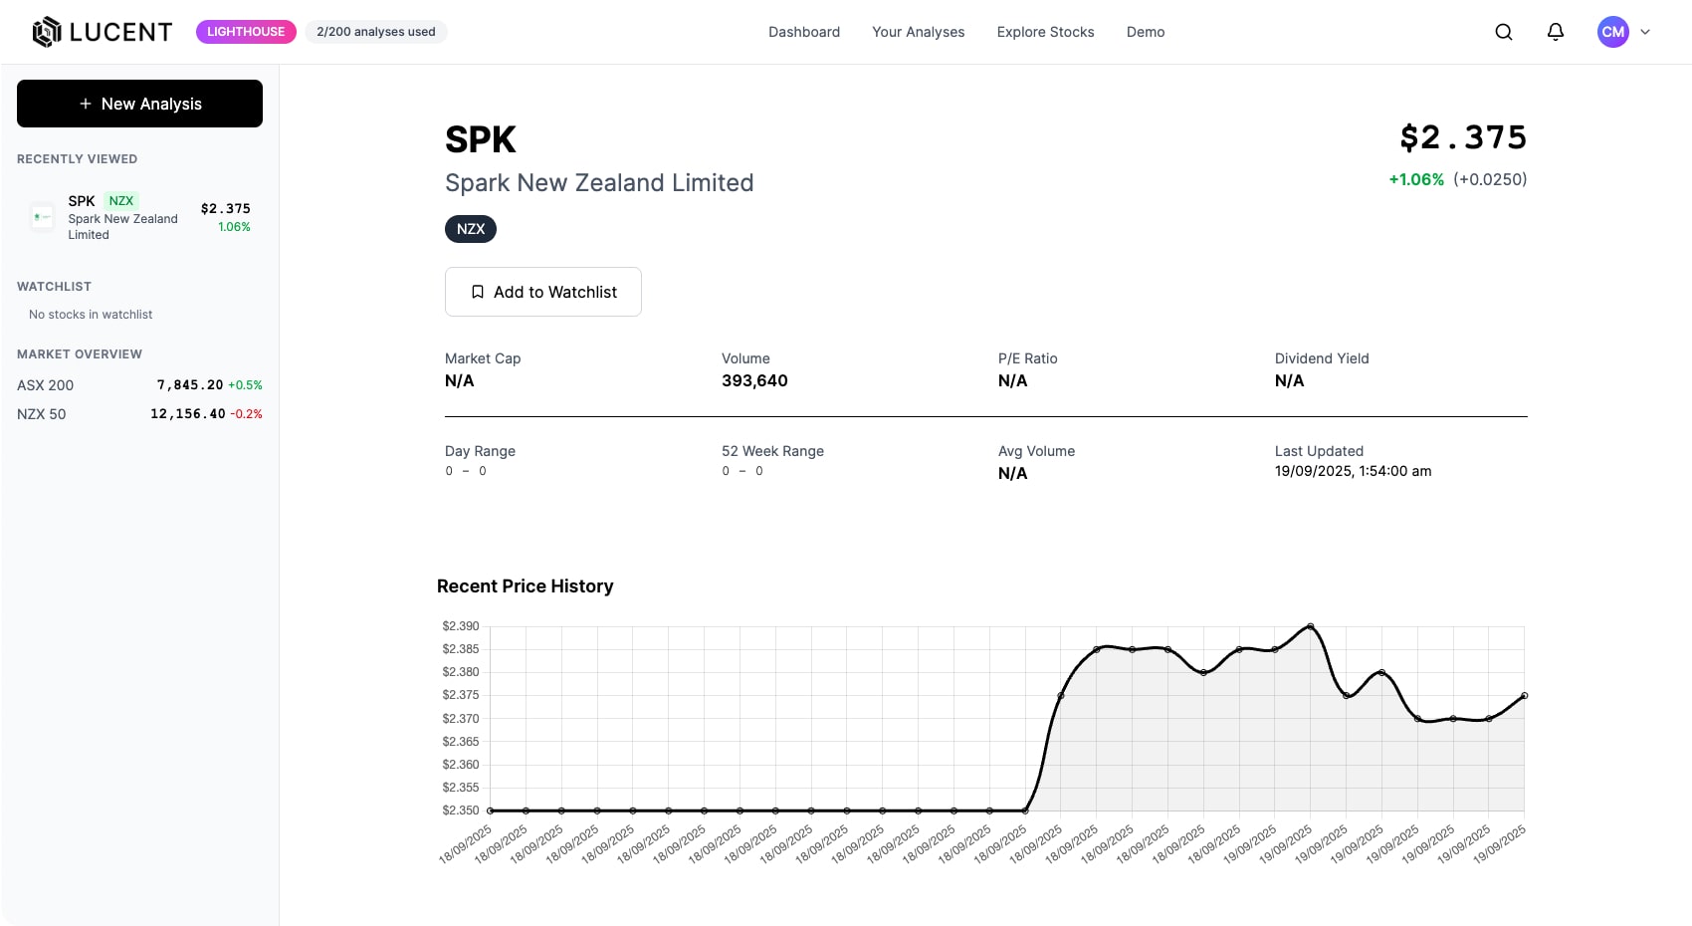Add SPK to Watchlist
Image resolution: width=1692 pixels, height=926 pixels.
coord(543,292)
